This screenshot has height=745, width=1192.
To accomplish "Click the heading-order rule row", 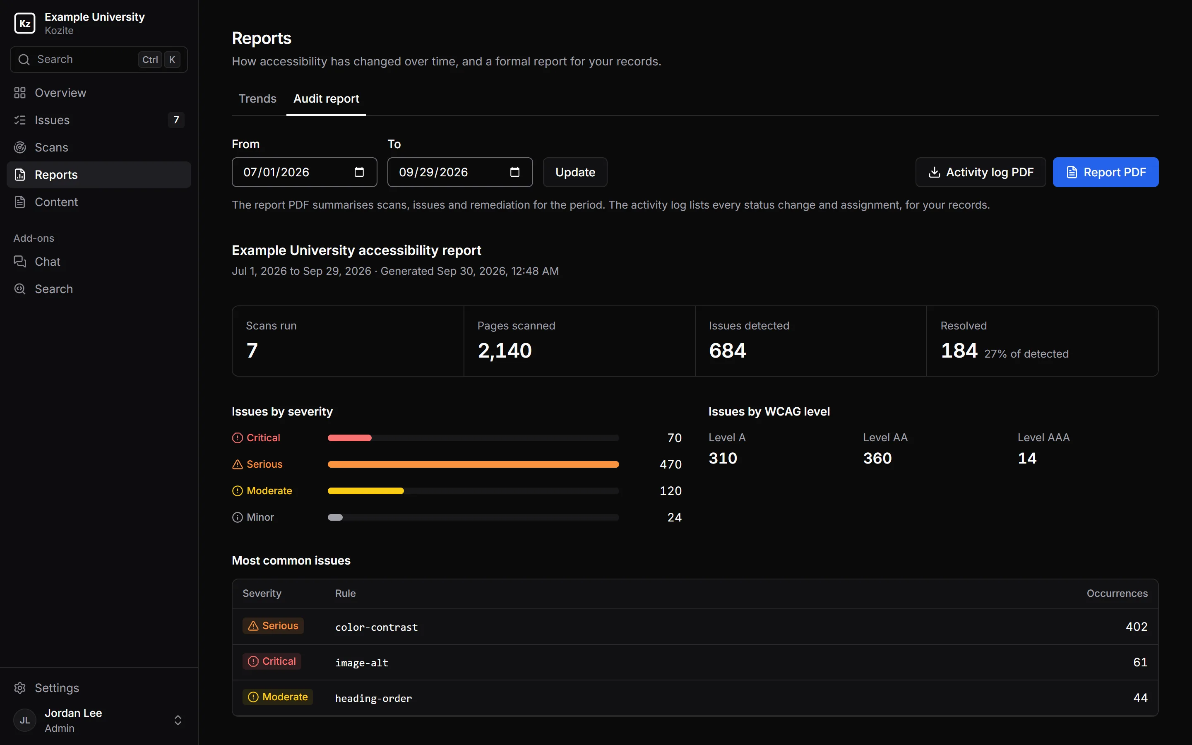I will tap(695, 698).
